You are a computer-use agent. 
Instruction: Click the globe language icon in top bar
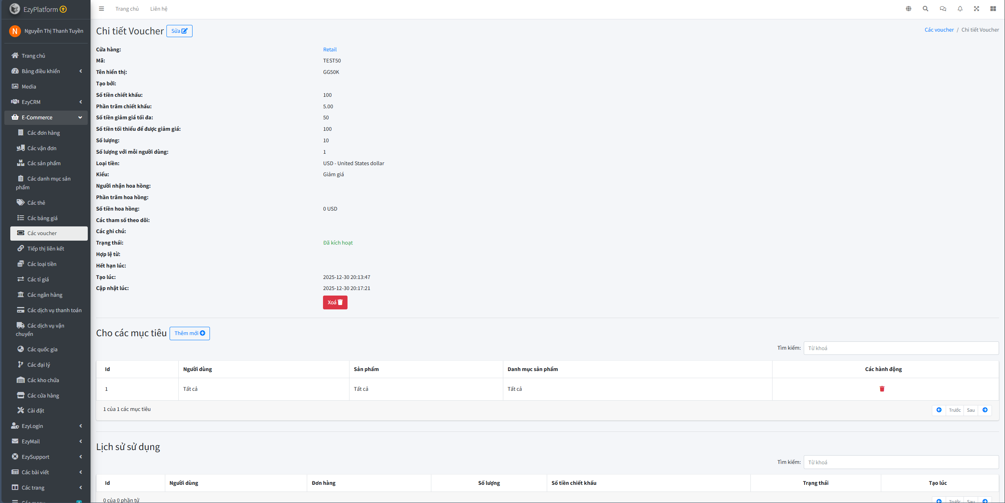pyautogui.click(x=909, y=9)
